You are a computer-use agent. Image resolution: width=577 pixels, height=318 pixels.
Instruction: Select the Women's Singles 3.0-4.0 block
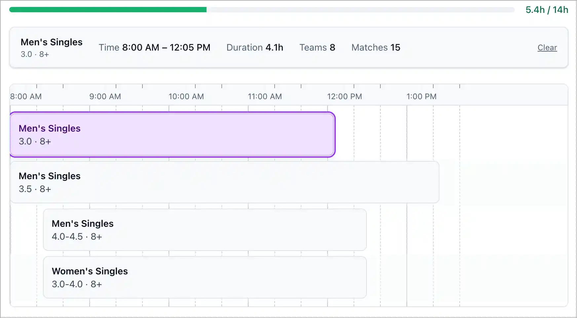click(x=205, y=277)
